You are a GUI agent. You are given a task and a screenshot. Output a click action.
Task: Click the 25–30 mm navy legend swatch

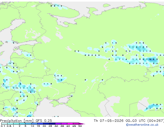[x=52, y=124]
